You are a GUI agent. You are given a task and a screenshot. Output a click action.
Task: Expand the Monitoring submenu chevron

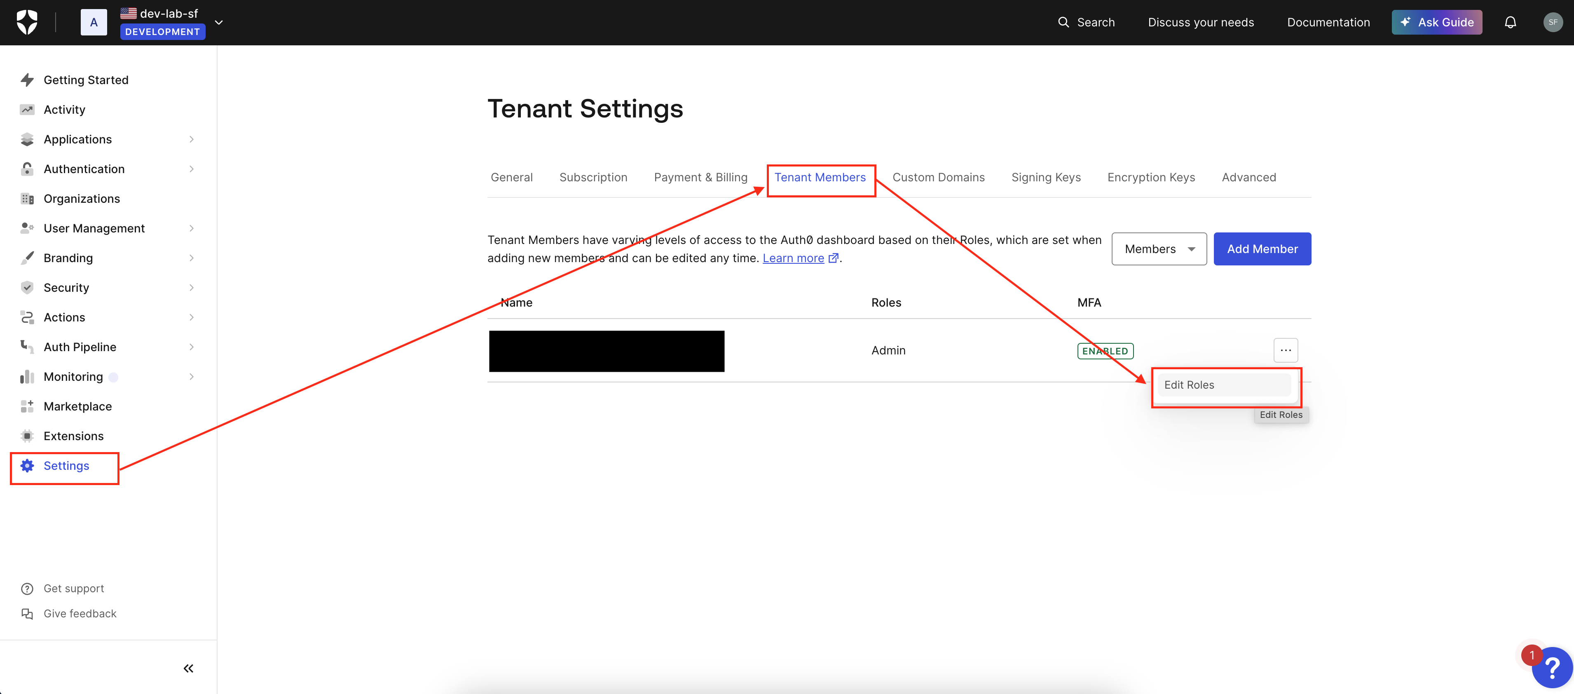(192, 376)
